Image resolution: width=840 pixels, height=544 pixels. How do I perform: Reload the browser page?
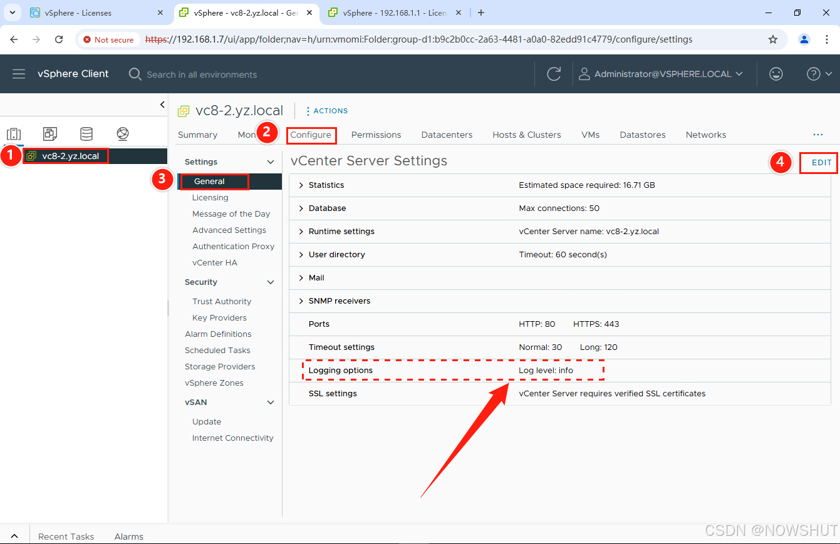[x=59, y=39]
